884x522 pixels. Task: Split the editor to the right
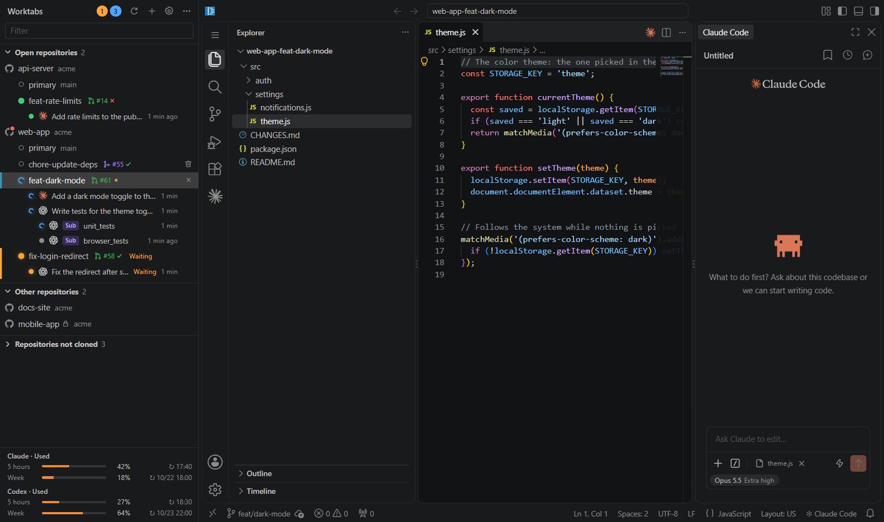point(666,33)
